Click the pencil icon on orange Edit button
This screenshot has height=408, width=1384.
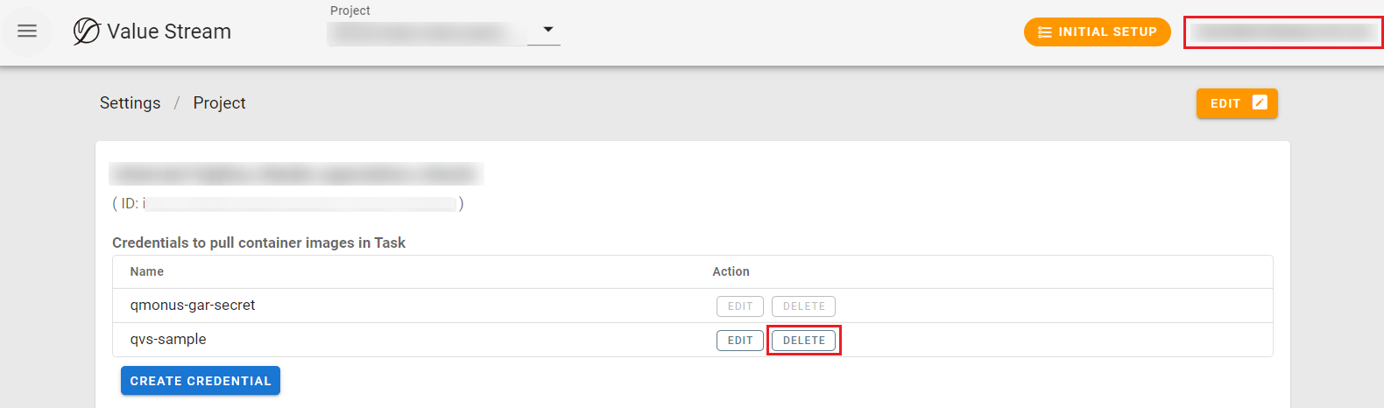(1260, 102)
